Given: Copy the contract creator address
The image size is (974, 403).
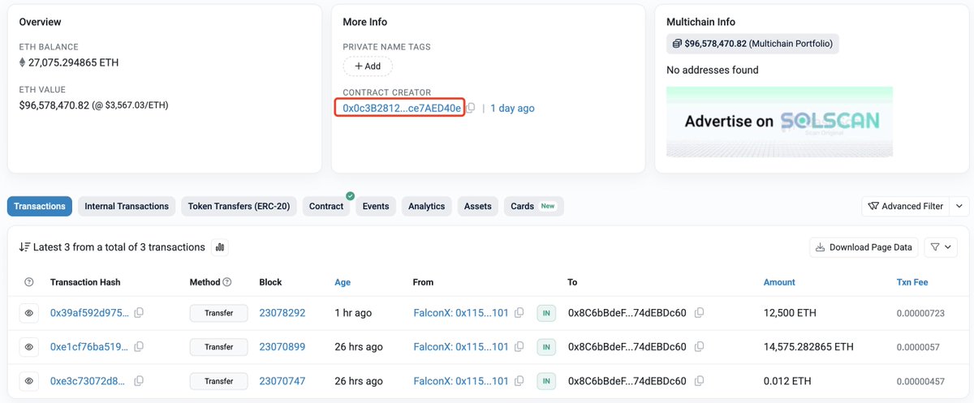Looking at the screenshot, I should (472, 109).
